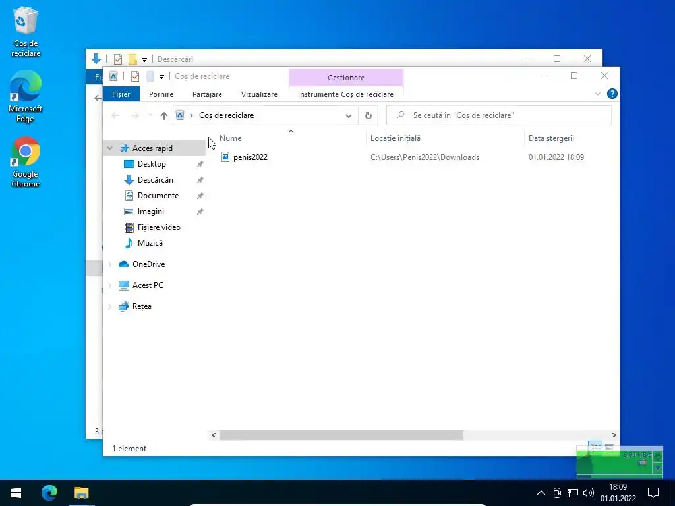This screenshot has width=675, height=506.
Task: Click the penis2022 image file icon
Action: coord(225,157)
